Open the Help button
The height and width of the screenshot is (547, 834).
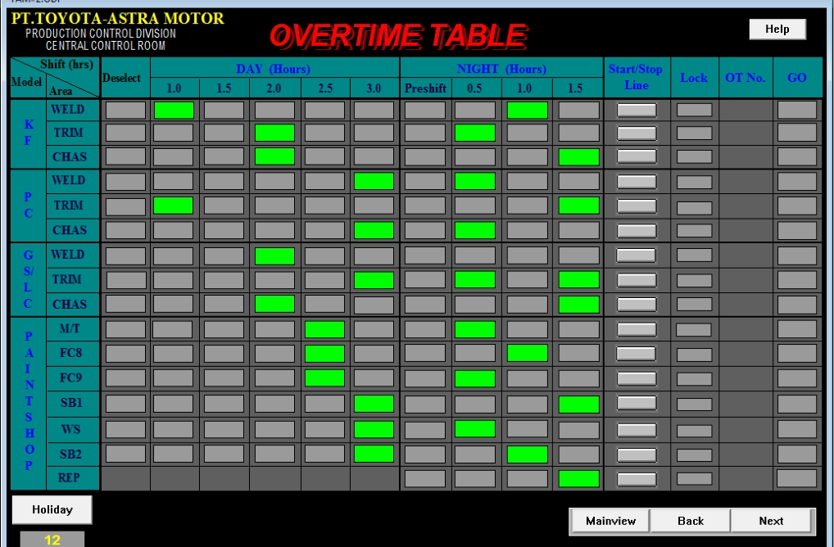point(777,29)
